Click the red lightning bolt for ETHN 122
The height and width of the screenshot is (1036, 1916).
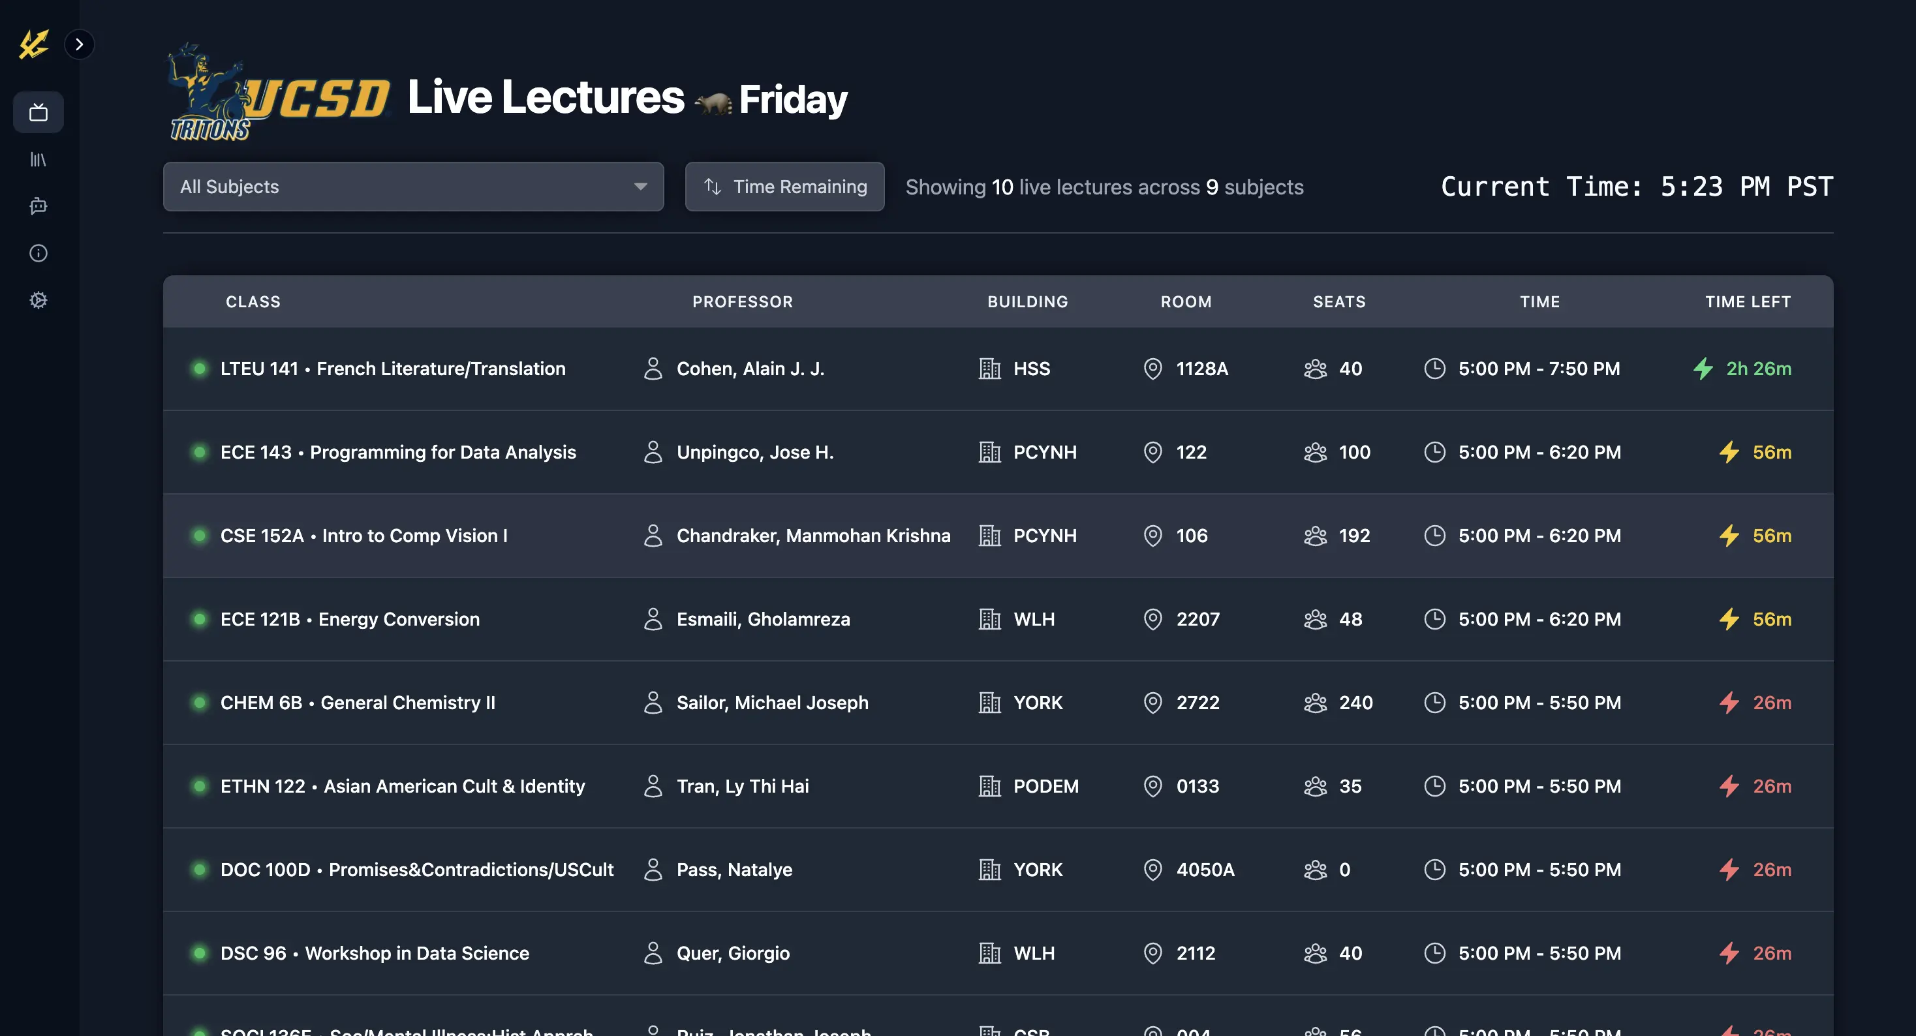[1729, 786]
